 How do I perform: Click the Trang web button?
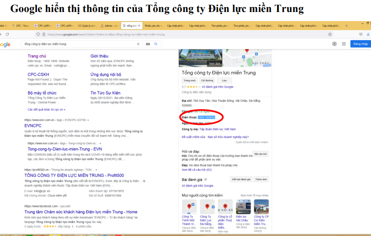coord(189,81)
